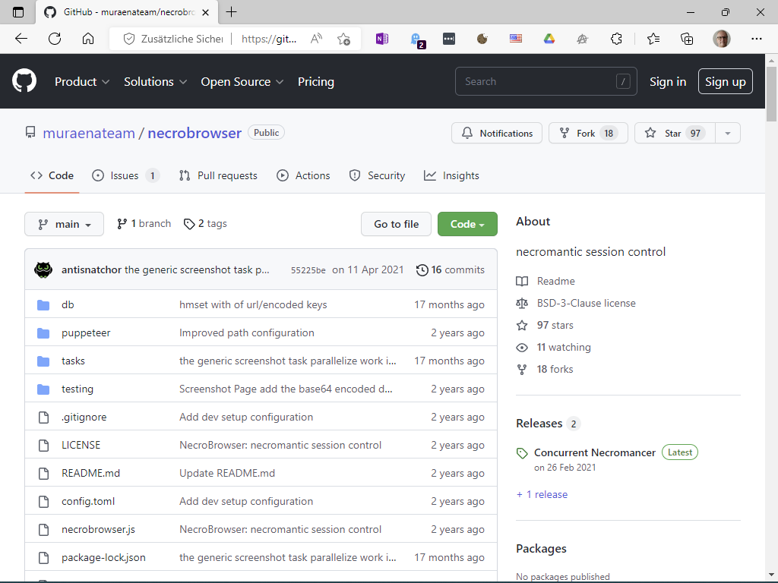Open the 2 tags link
The width and height of the screenshot is (778, 583).
tap(205, 224)
